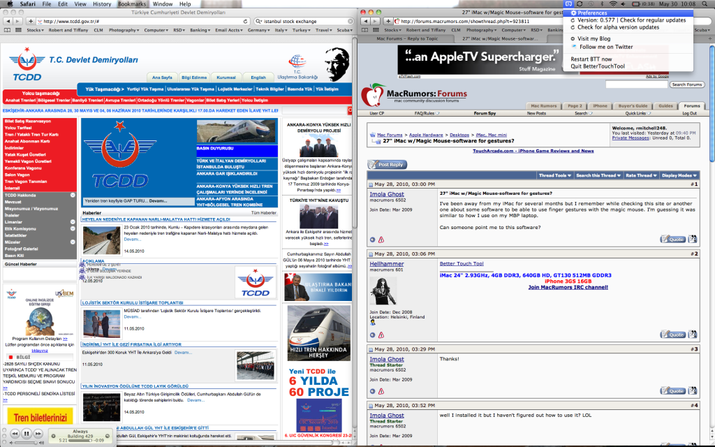Add bookmark plus button in MacRumors window
Image resolution: width=715 pixels, height=447 pixels.
[388, 21]
